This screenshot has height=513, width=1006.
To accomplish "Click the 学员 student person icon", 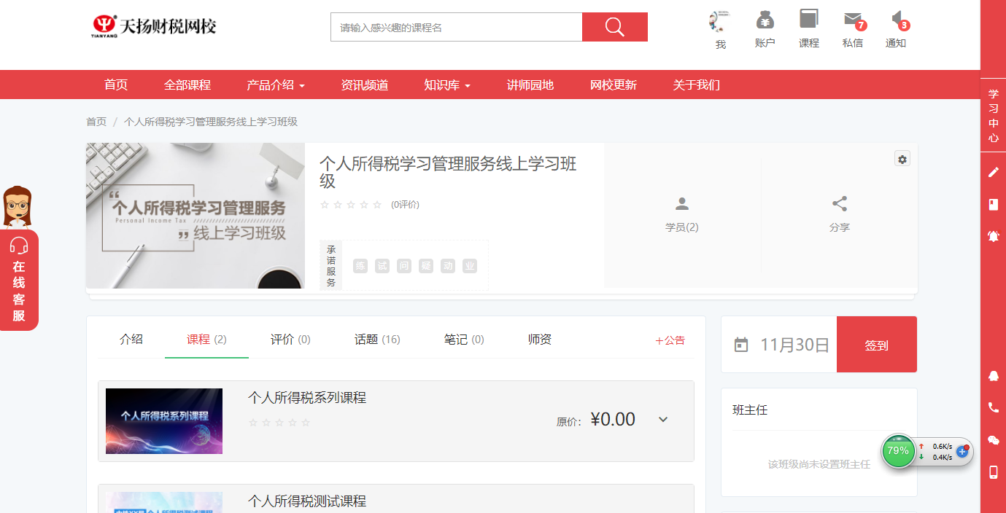I will coord(681,204).
